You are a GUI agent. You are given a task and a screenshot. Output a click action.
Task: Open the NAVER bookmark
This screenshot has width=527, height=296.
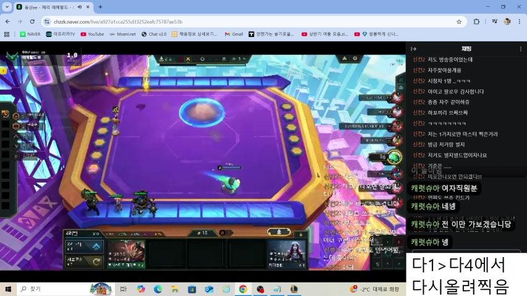tap(30, 35)
